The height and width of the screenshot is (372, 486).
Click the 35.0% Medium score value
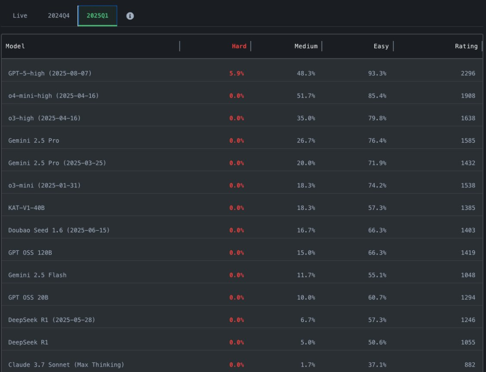pyautogui.click(x=306, y=118)
